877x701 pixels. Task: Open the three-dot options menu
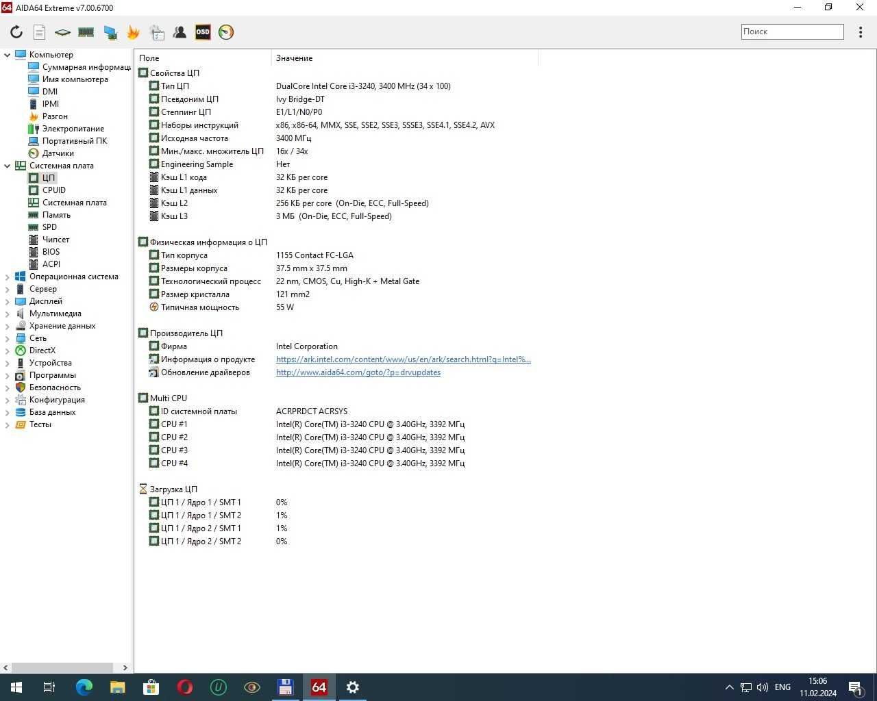point(861,32)
